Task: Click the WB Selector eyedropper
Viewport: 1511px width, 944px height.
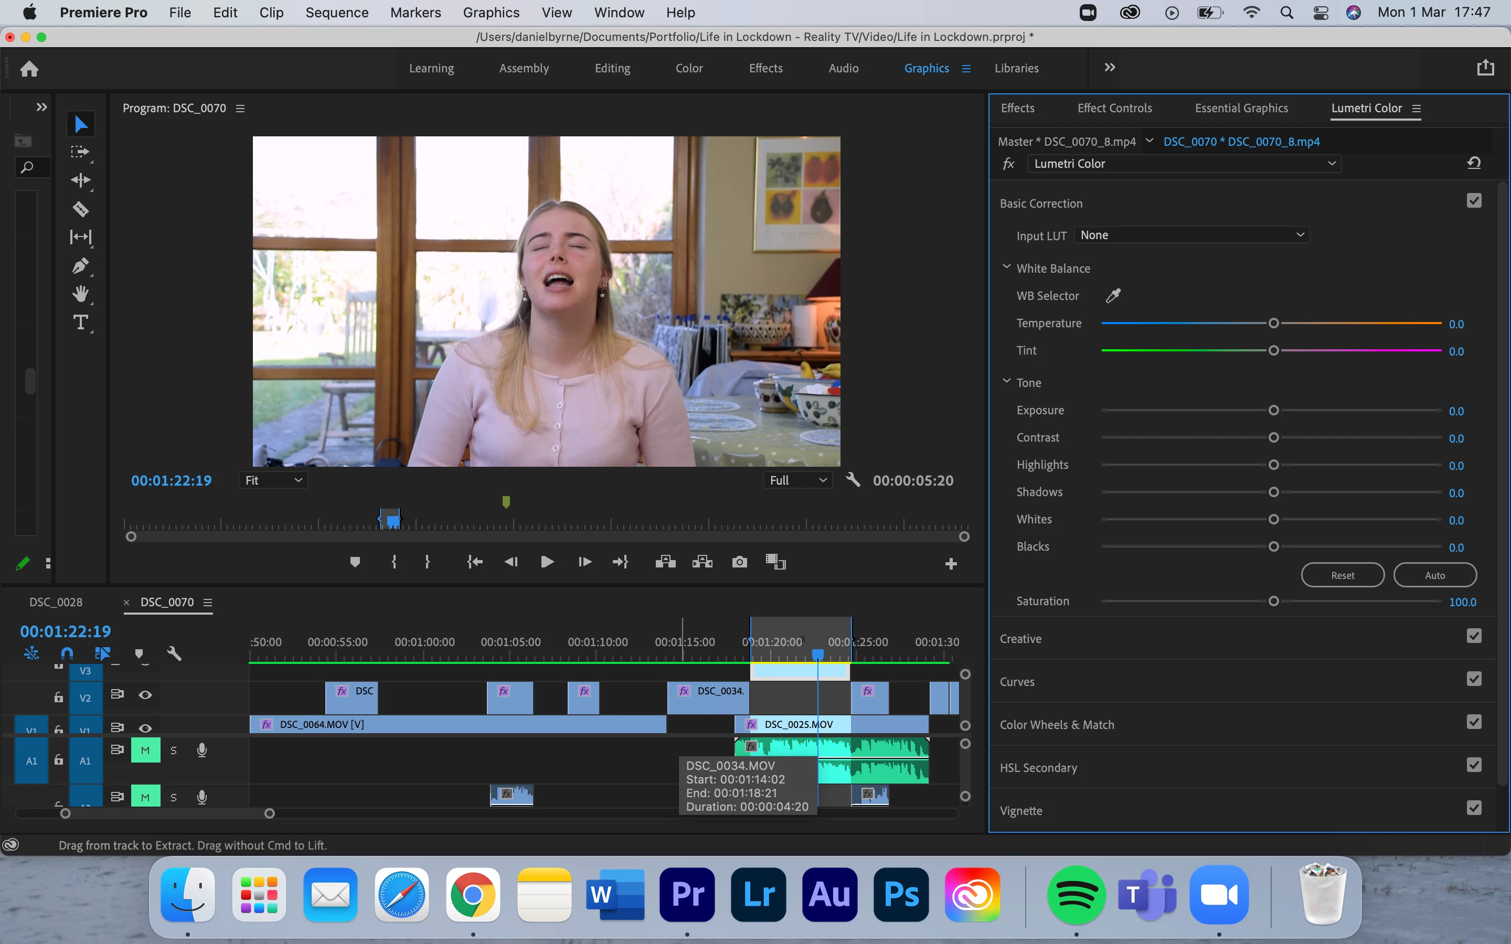Action: coord(1113,295)
